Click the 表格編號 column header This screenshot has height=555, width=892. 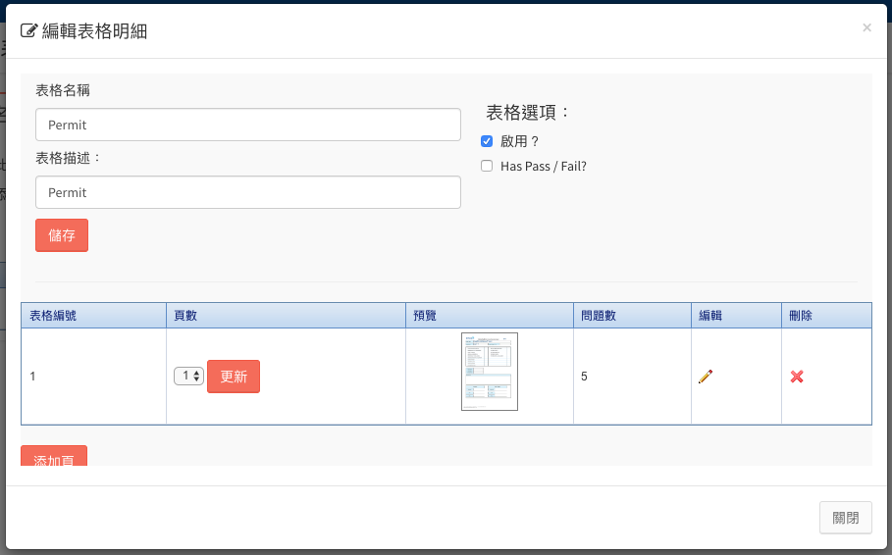point(93,316)
